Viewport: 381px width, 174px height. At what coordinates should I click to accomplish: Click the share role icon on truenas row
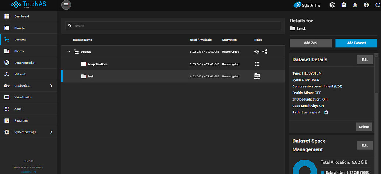tap(265, 52)
